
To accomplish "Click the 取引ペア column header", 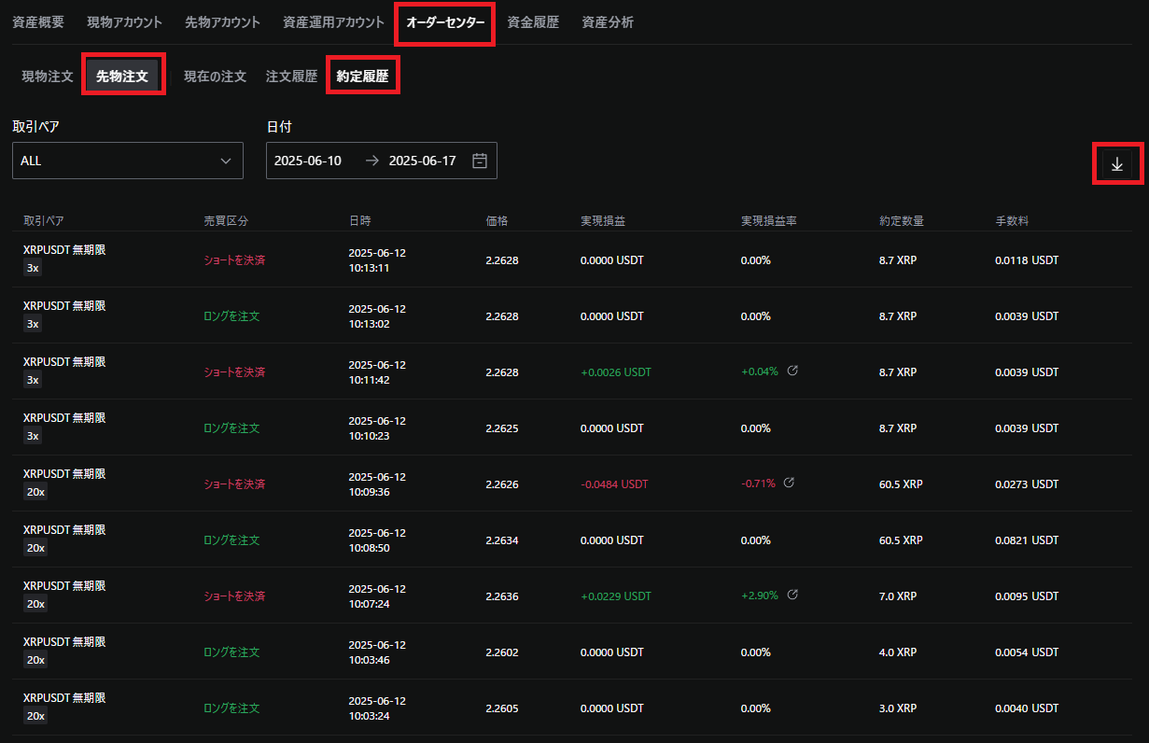I will tap(45, 221).
